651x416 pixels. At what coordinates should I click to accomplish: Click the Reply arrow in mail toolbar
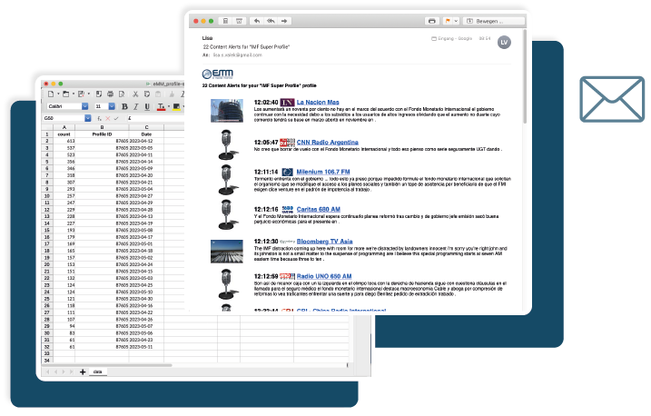(257, 20)
